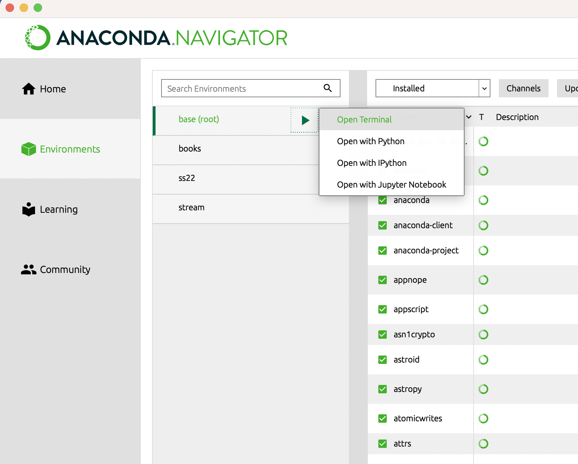Click the Anaconda Navigator logo
578x464 pixels.
coord(156,38)
